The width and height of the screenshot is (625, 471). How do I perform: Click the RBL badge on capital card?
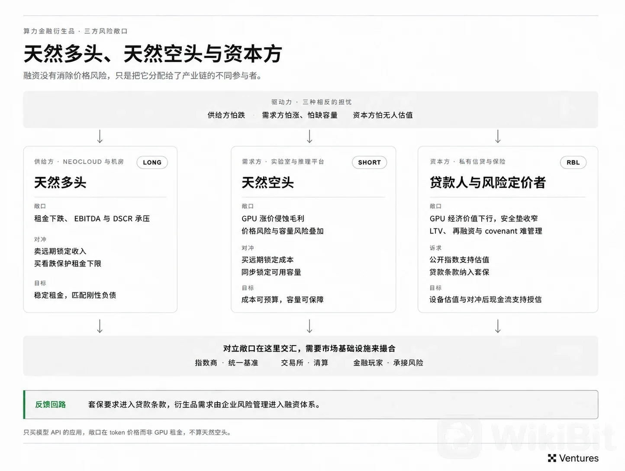(573, 162)
